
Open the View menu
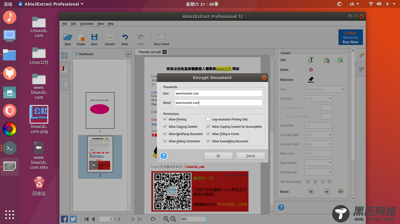[x=100, y=24]
